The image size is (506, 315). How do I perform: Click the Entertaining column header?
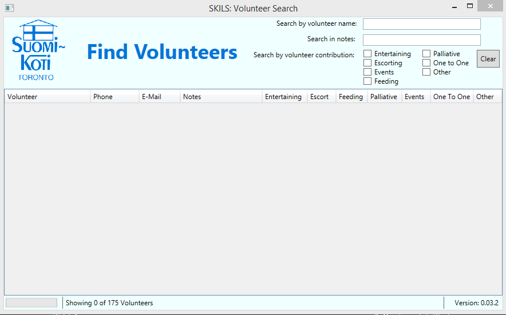[x=284, y=97]
